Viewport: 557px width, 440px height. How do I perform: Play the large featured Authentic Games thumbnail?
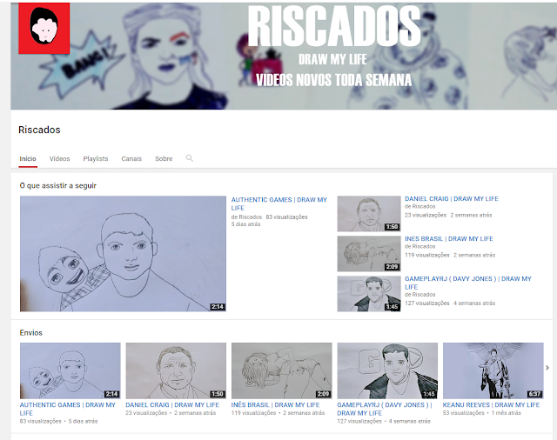pos(123,254)
